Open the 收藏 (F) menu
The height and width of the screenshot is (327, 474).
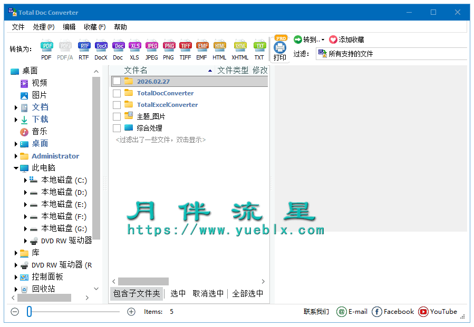95,27
